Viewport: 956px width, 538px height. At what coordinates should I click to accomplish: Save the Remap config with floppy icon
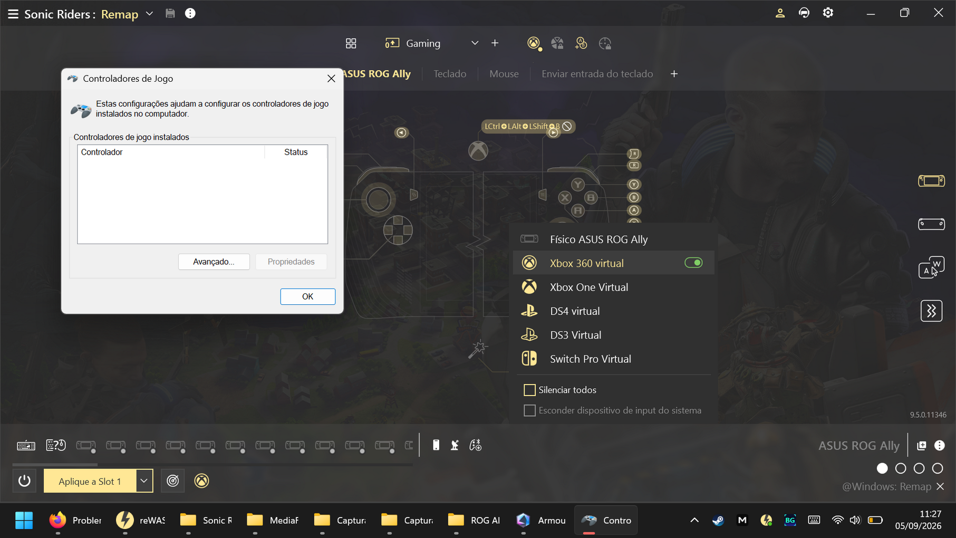point(170,13)
